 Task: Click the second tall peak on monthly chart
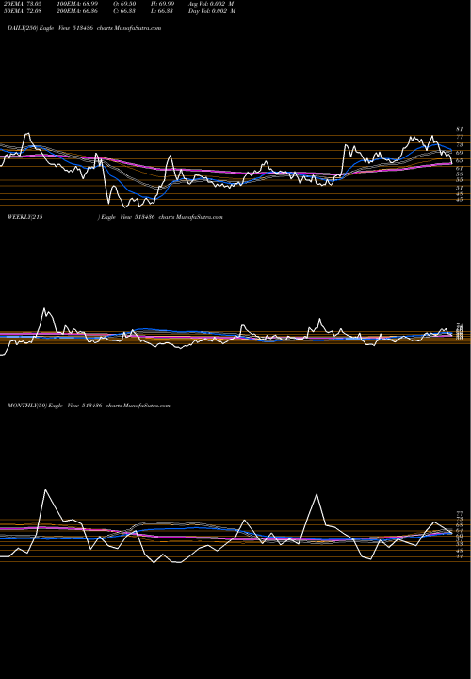[317, 494]
